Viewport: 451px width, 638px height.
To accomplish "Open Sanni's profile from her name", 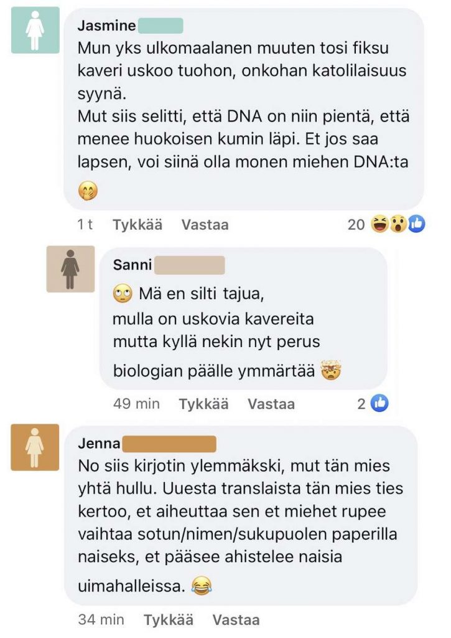I will click(132, 265).
